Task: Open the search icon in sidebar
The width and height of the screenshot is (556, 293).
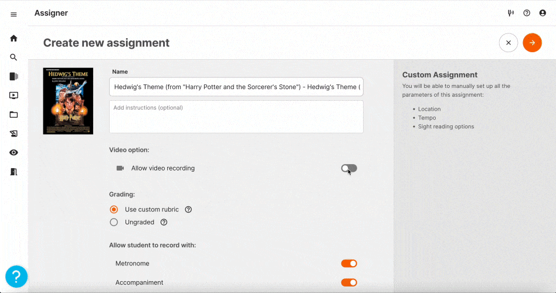Action: click(13, 57)
